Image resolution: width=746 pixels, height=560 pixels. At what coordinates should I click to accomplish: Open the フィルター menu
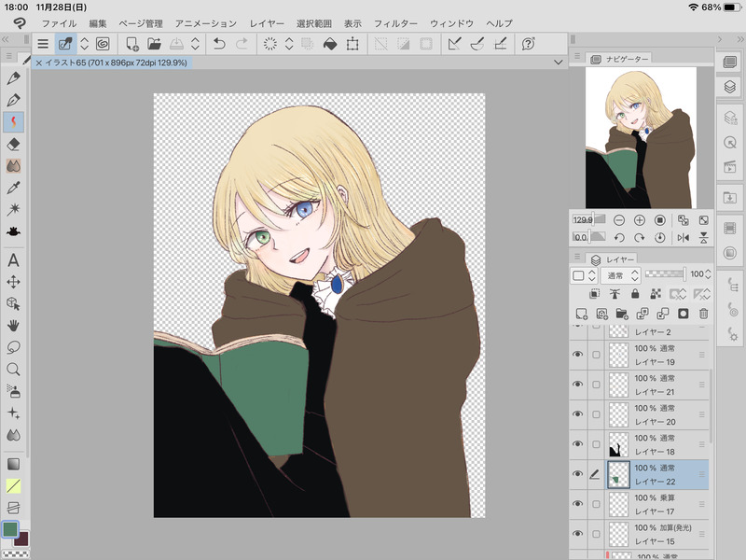tap(395, 23)
